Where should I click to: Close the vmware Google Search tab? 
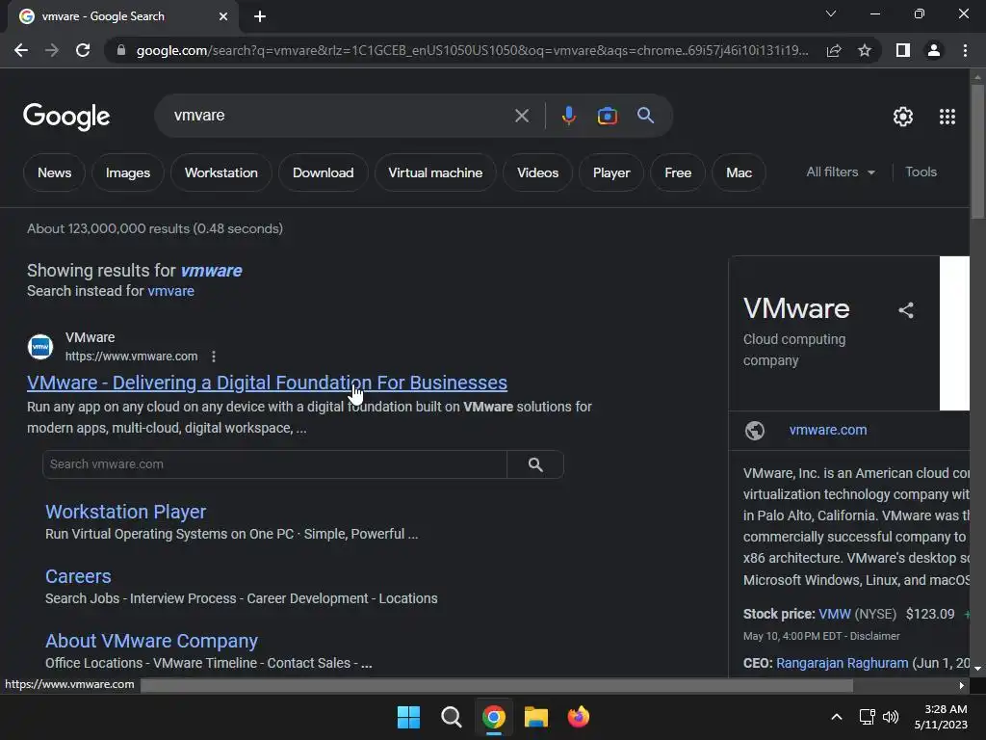[223, 16]
